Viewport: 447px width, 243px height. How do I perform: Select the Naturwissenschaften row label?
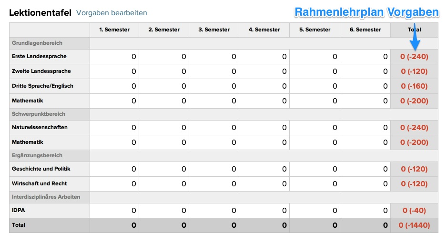point(40,127)
